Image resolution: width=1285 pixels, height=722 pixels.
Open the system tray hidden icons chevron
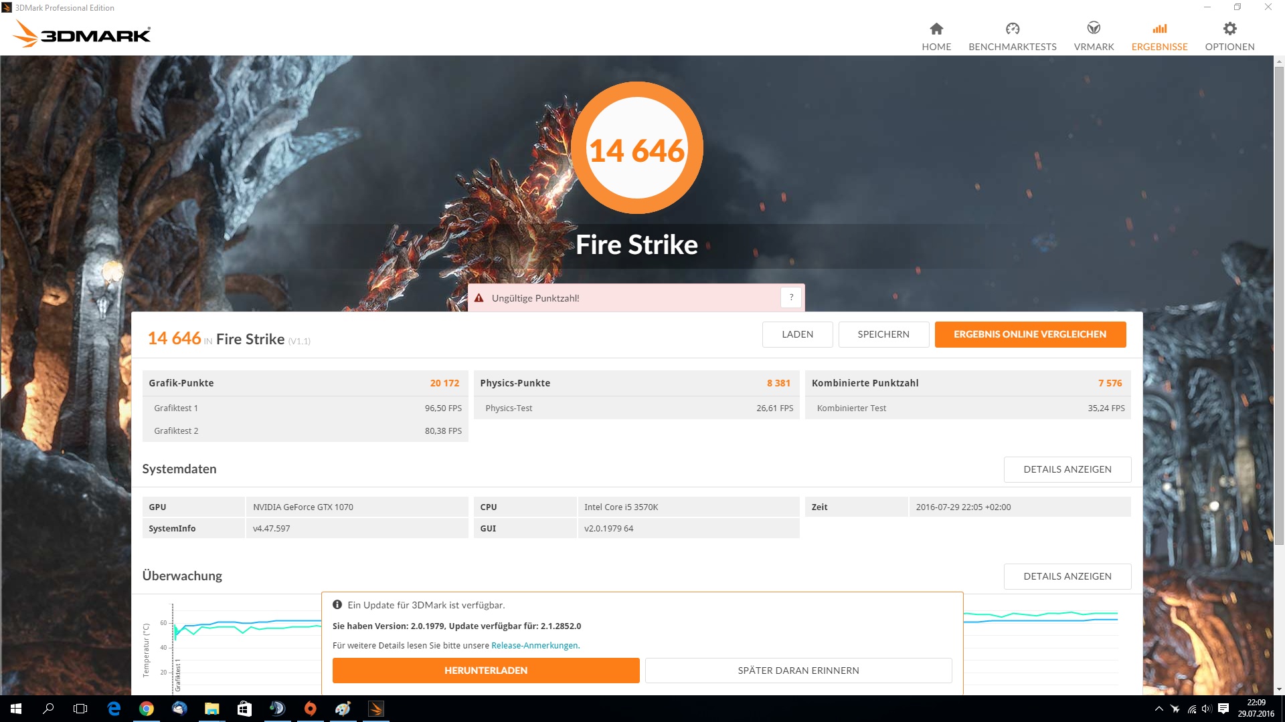[x=1159, y=709]
